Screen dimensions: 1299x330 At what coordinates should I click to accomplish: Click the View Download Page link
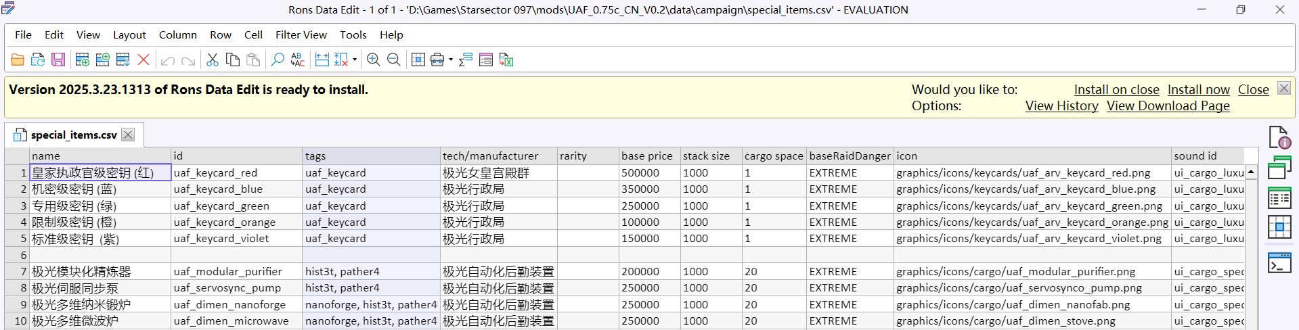click(1168, 106)
